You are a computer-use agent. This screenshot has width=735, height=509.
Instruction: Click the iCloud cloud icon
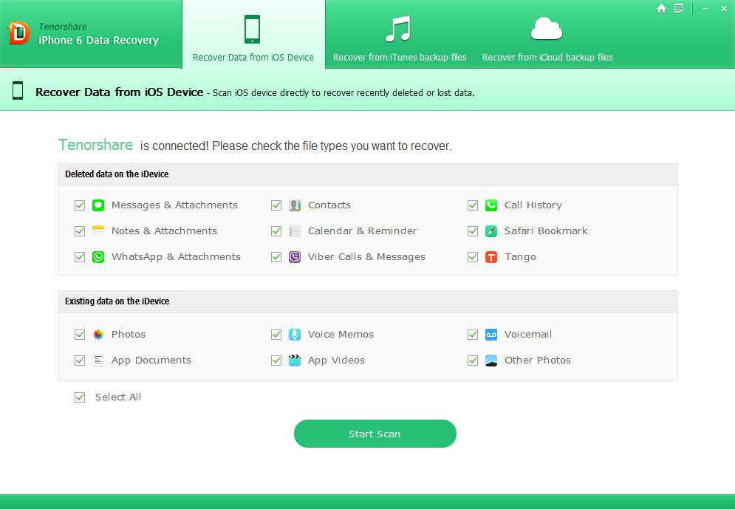(547, 29)
